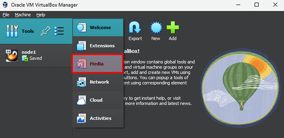Click the Activities chart icon
This screenshot has width=284, height=138.
point(81,118)
